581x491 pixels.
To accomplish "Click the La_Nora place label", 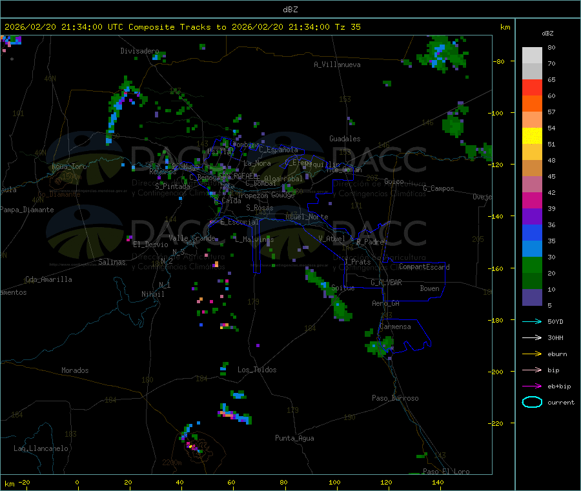I will (x=257, y=163).
